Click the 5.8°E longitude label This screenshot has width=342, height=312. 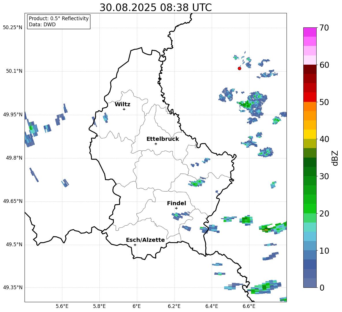pos(99,306)
